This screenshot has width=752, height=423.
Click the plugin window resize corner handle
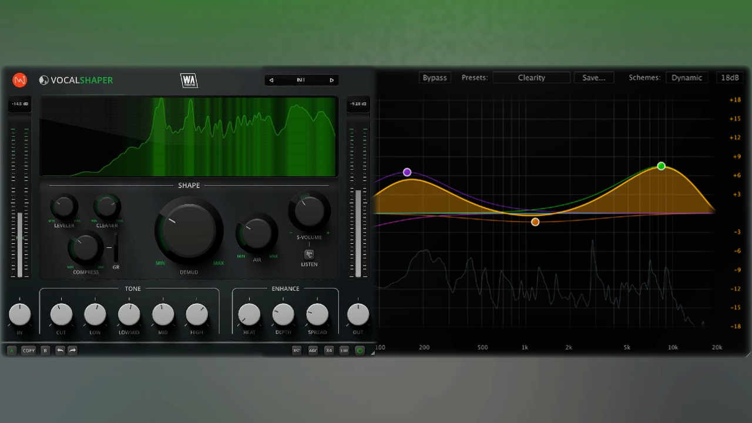click(372, 353)
